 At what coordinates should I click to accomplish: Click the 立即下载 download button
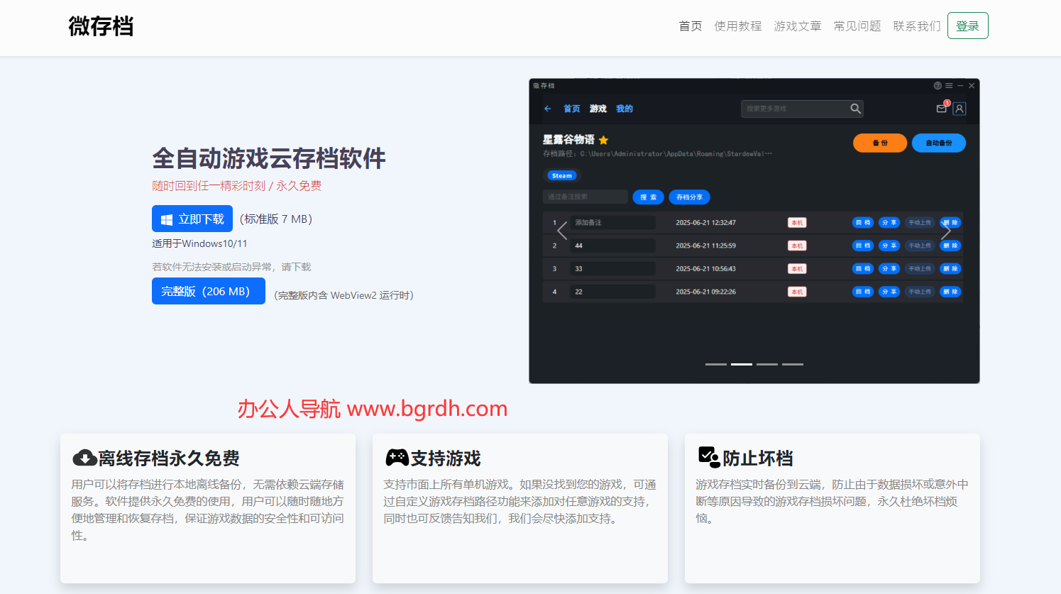[x=192, y=219]
